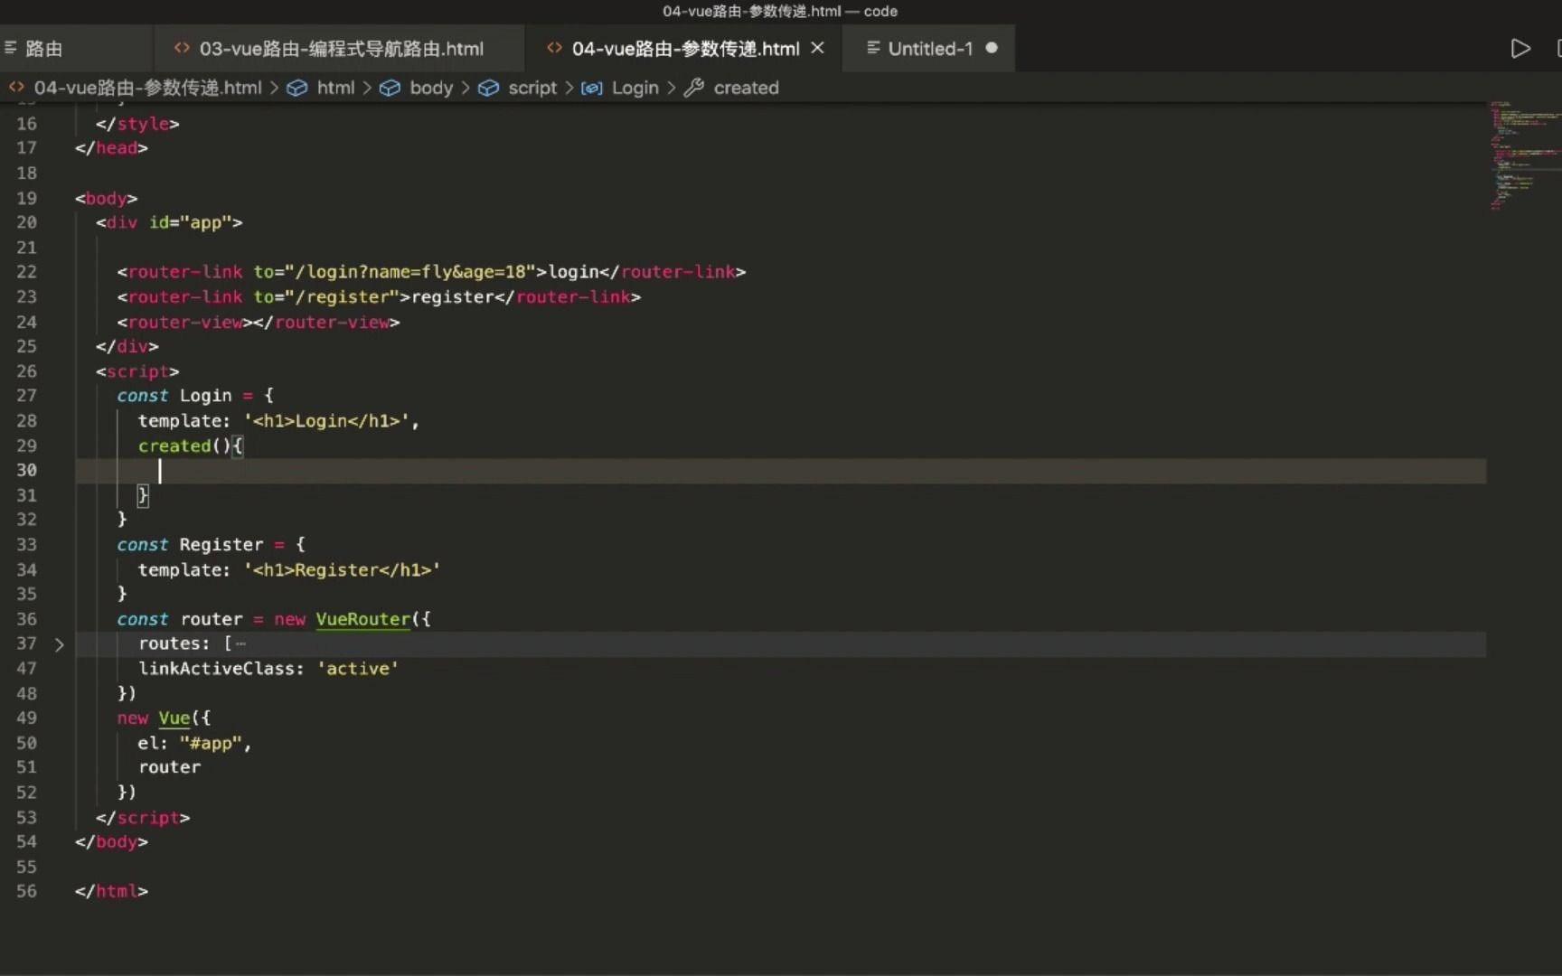Click the div id="app" opening tag
Screen dimensions: 1562x976
pos(169,222)
